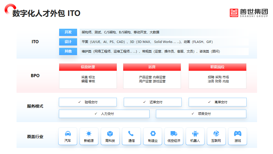Click the checkmark beside 离岸交付

coord(210,102)
